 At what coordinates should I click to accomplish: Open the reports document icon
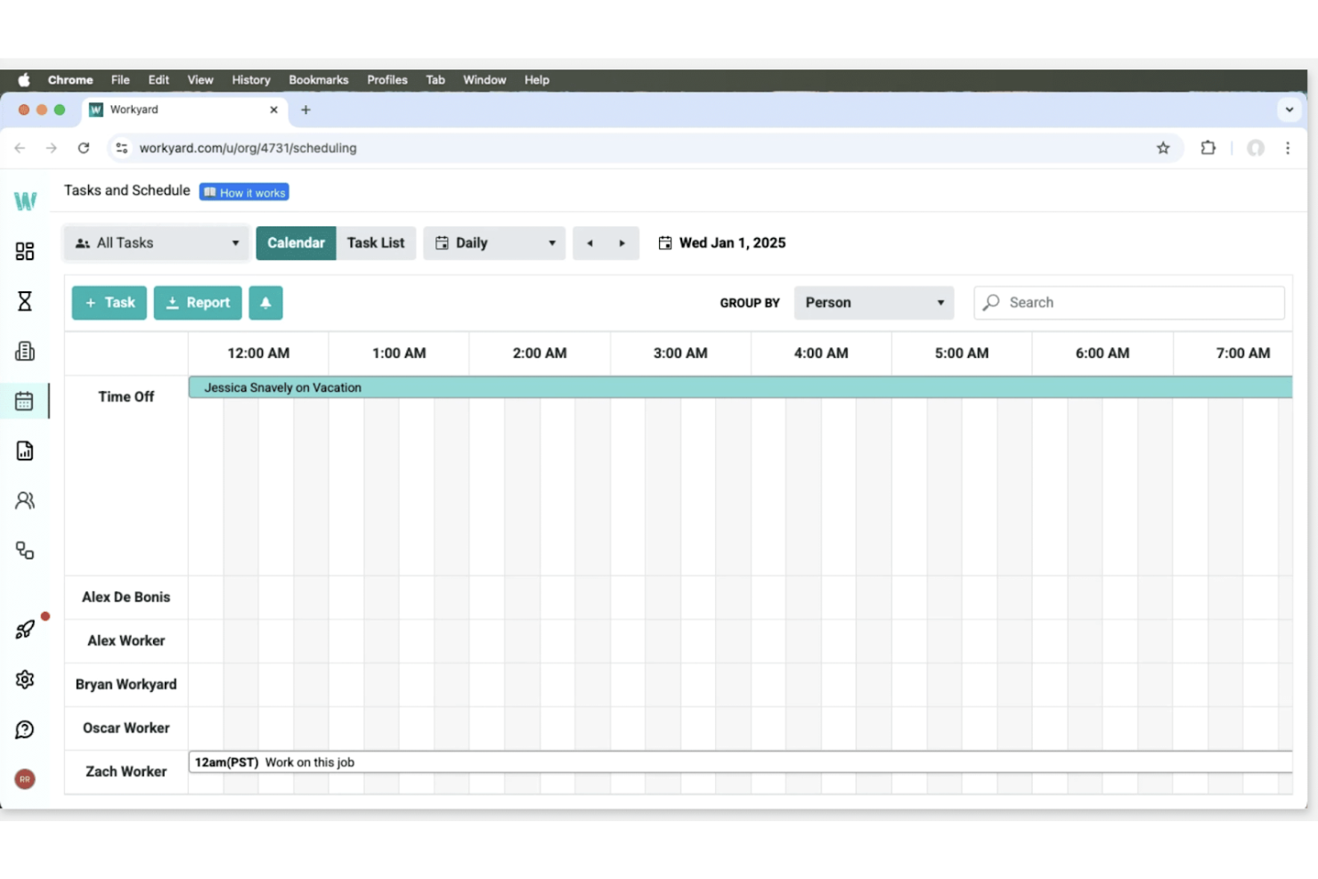pyautogui.click(x=25, y=451)
